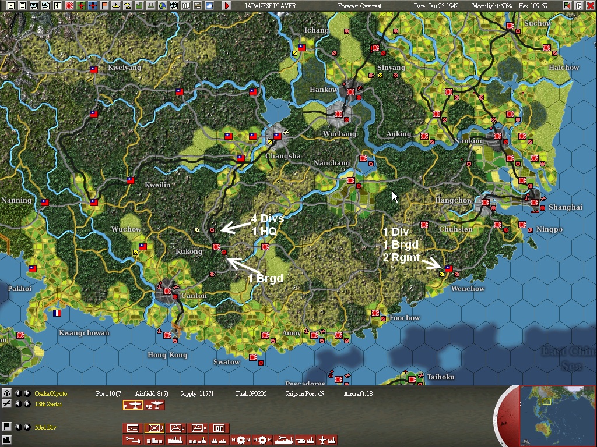Screen dimensions: 597x447
Task: Click the red rising sun icon
Action: (x=69, y=6)
